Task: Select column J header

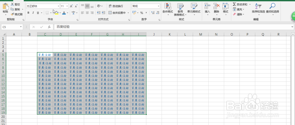Action: (x=154, y=34)
